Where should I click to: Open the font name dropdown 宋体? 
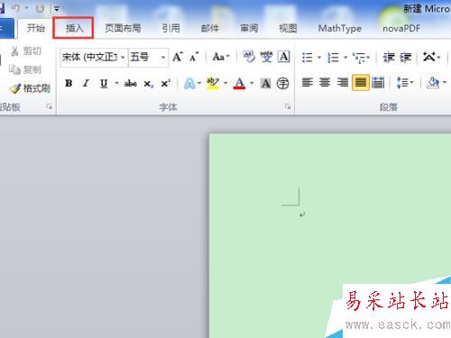(x=123, y=57)
